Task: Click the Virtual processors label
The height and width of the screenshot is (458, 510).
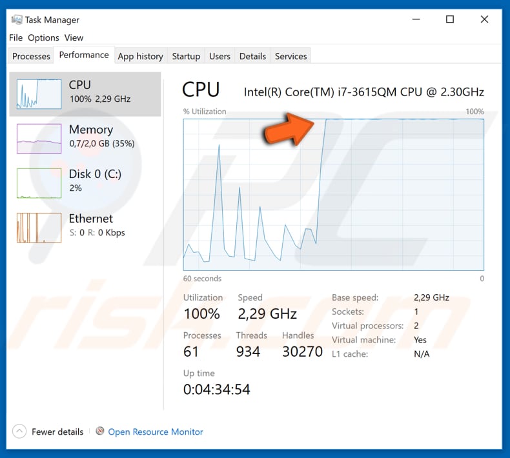Action: coord(367,326)
